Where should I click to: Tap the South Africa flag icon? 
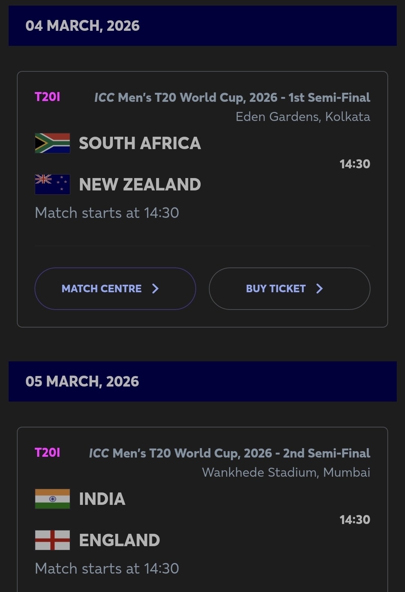[52, 143]
